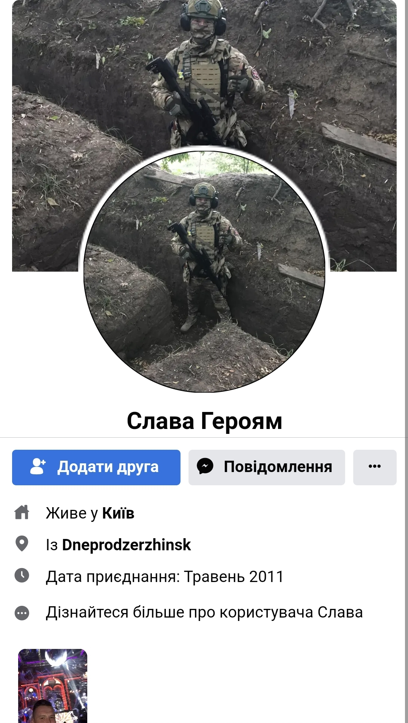Click the Messenger chat bubble icon
Screen dimensions: 408x723
pos(205,466)
